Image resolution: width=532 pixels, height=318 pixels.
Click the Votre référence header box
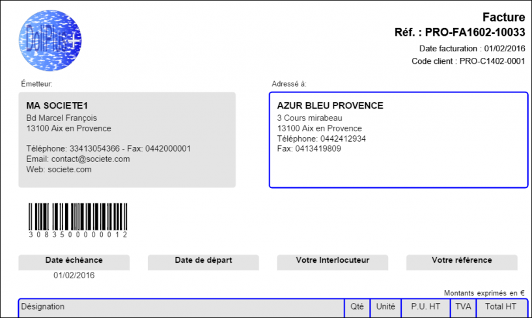462,263
